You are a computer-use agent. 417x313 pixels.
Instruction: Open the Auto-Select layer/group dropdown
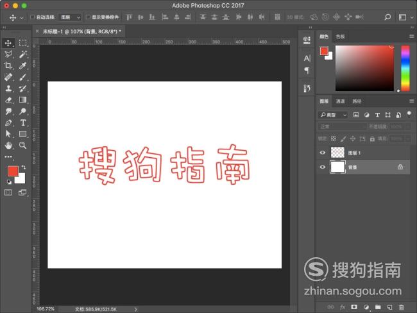point(70,17)
